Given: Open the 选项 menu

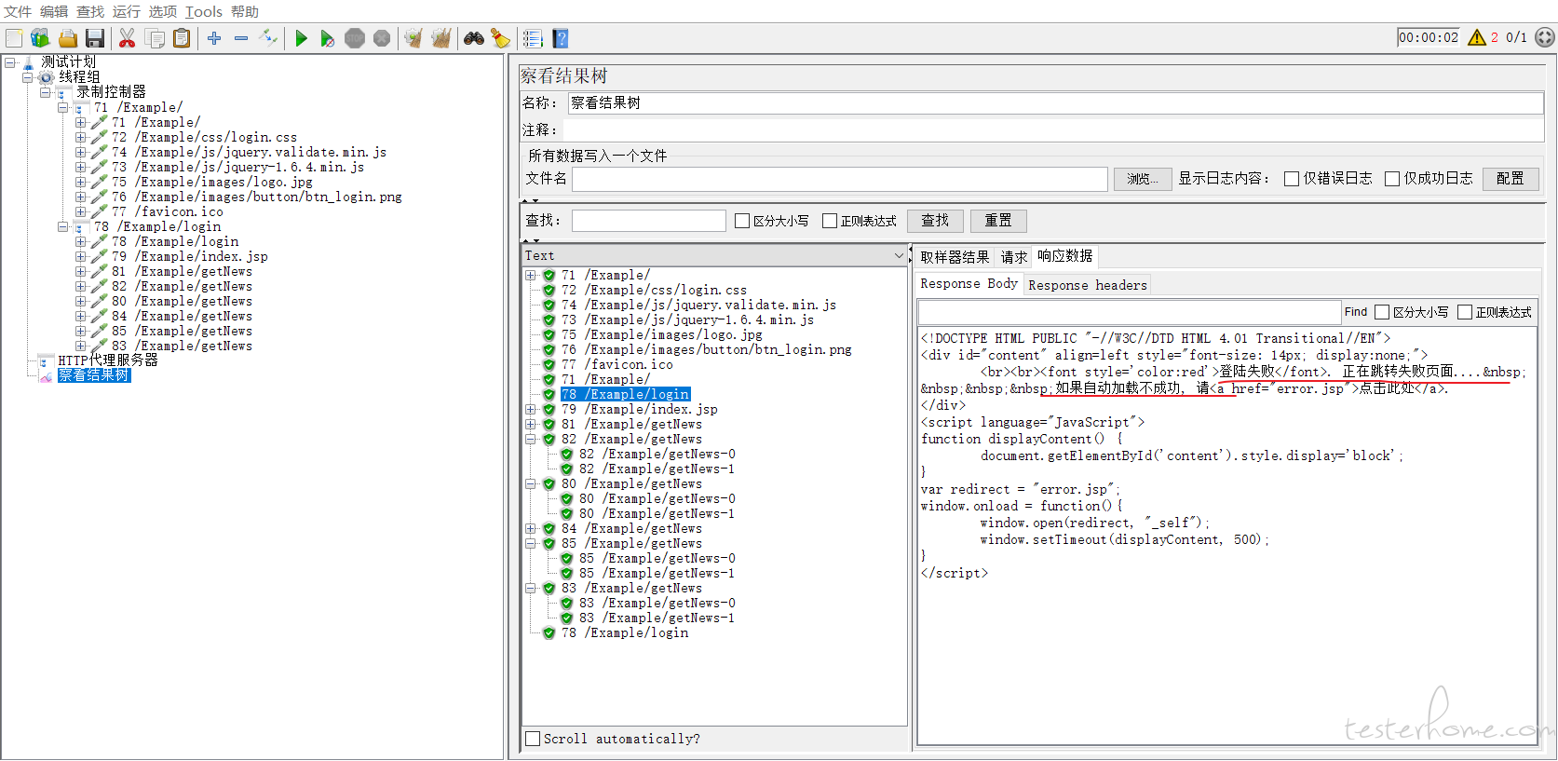Looking at the screenshot, I should point(163,11).
